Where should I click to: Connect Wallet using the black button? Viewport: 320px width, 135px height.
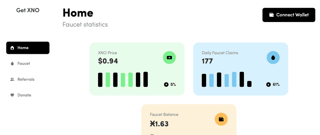tap(289, 15)
